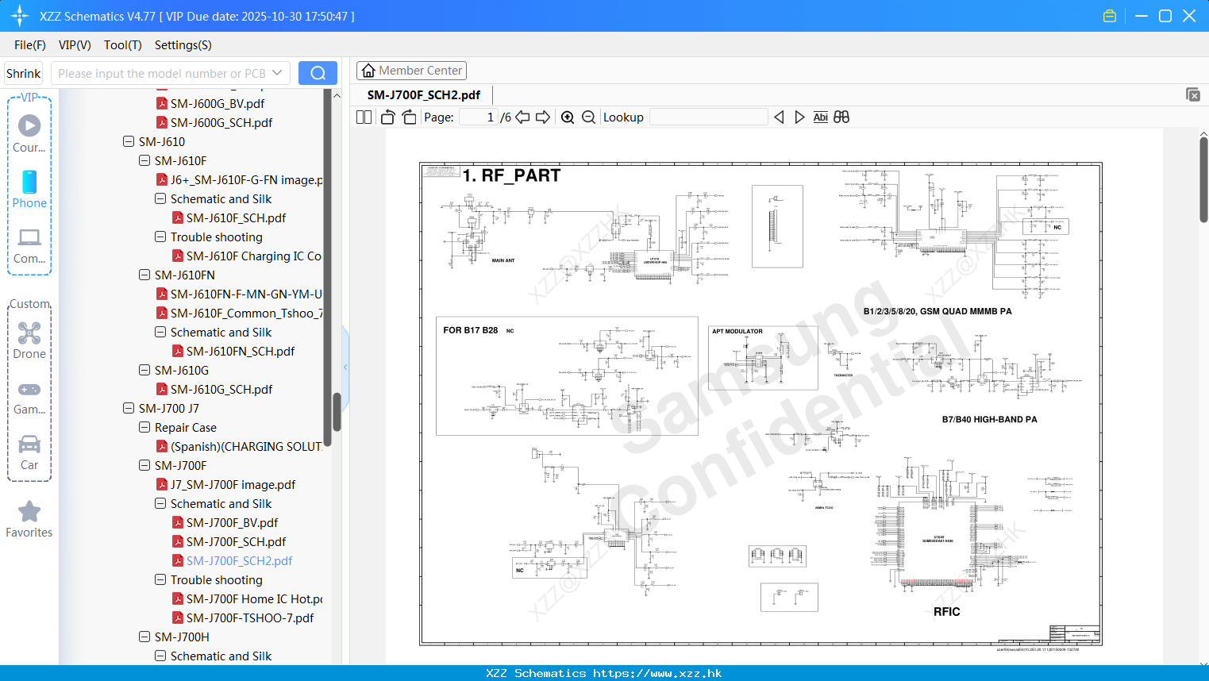Screen dimensions: 1209x681
Task: Open SM-J610FN_SCH.pdf file
Action: [x=241, y=351]
